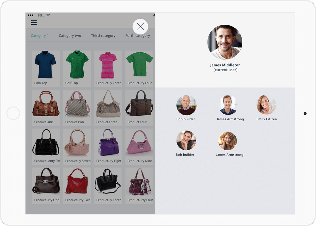Pick James Armstrong avatar in first row
Image resolution: width=316 pixels, height=226 pixels.
pos(227,105)
